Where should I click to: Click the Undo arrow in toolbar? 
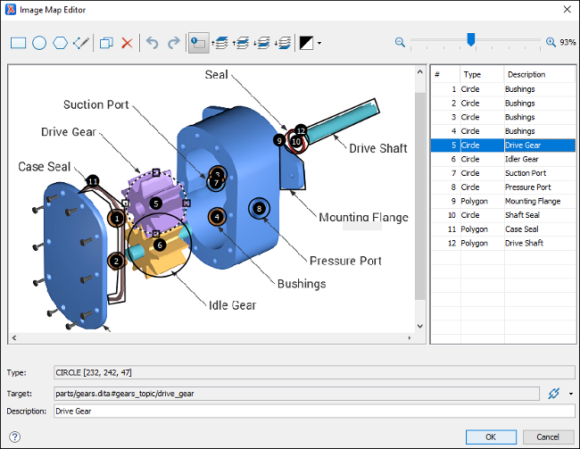pyautogui.click(x=153, y=43)
